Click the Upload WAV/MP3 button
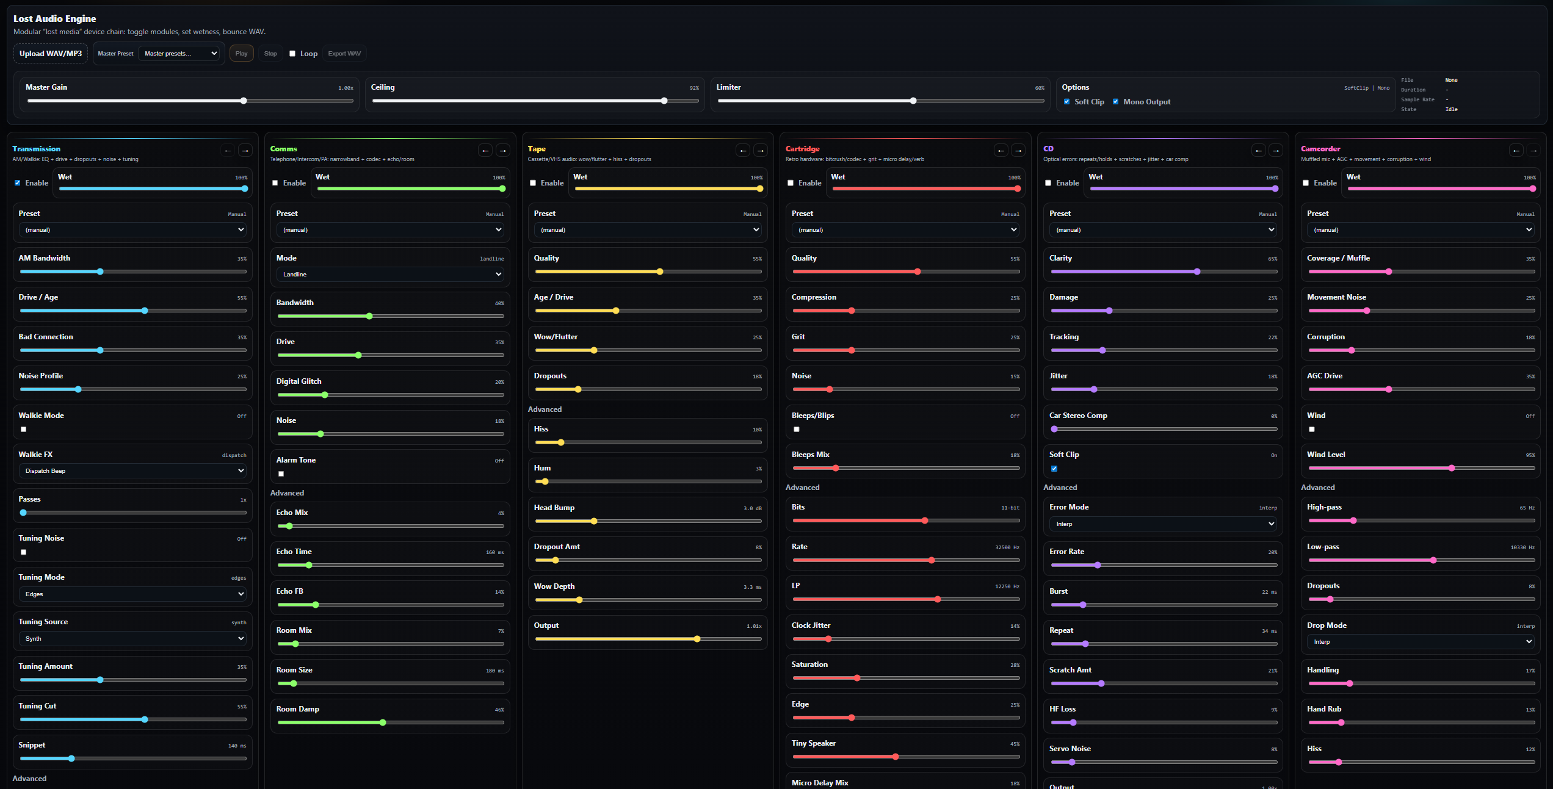 [x=51, y=54]
